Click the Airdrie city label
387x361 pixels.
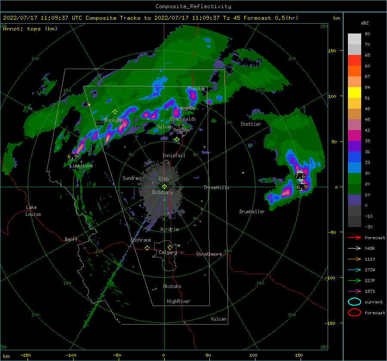tap(169, 229)
